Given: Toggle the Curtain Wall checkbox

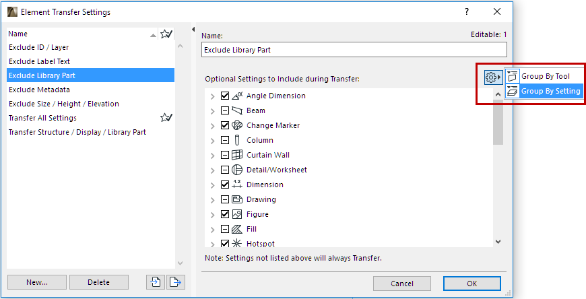Looking at the screenshot, I should point(224,155).
